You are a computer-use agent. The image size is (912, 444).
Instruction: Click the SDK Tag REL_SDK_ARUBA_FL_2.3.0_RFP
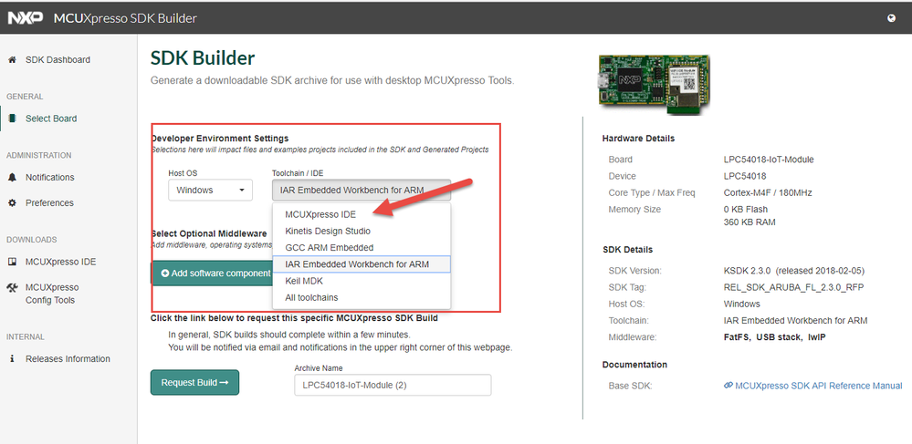coord(793,287)
